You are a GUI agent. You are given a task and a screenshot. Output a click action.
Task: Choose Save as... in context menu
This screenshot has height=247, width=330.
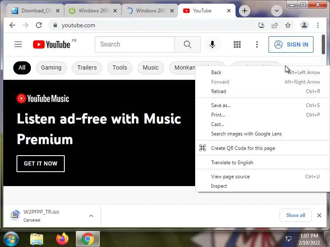pyautogui.click(x=262, y=105)
